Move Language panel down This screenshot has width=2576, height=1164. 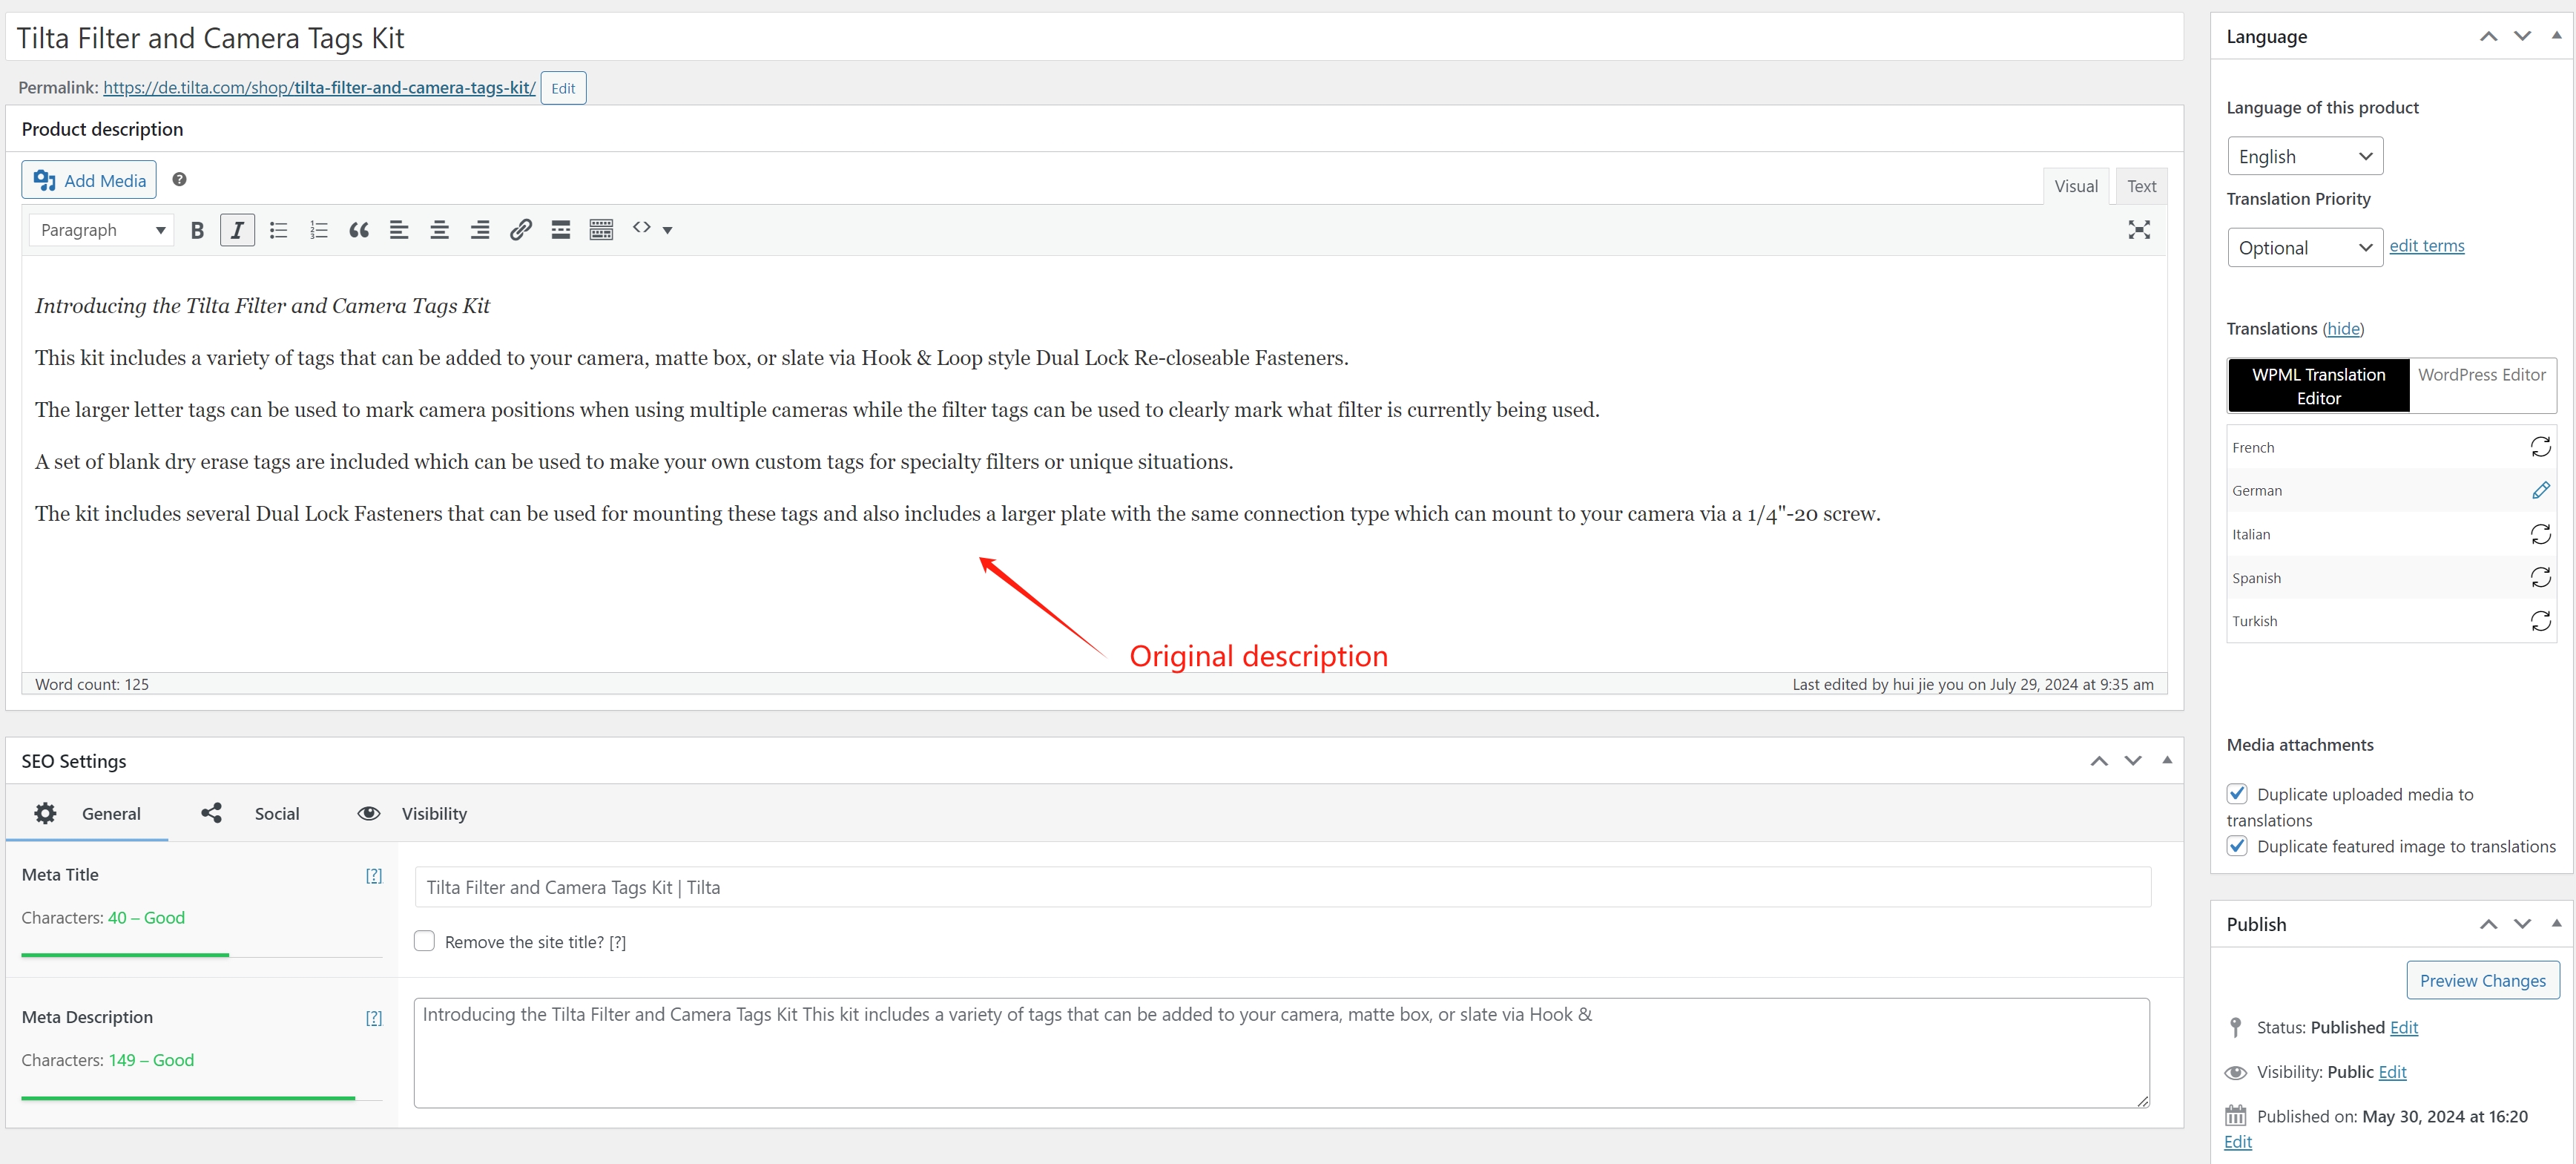2522,36
